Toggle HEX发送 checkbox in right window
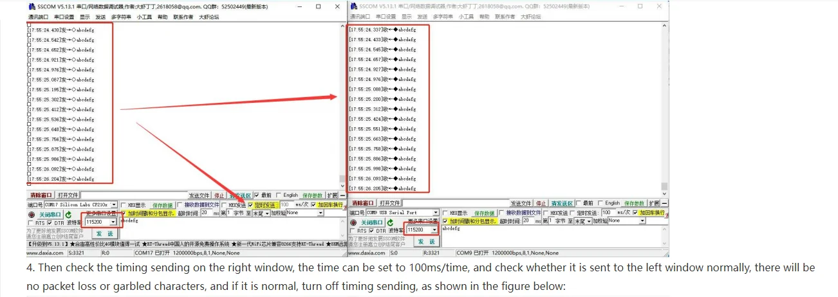838x297 pixels. [x=546, y=213]
